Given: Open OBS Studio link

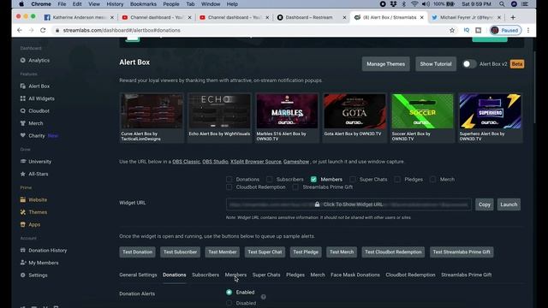Looking at the screenshot, I should point(215,162).
